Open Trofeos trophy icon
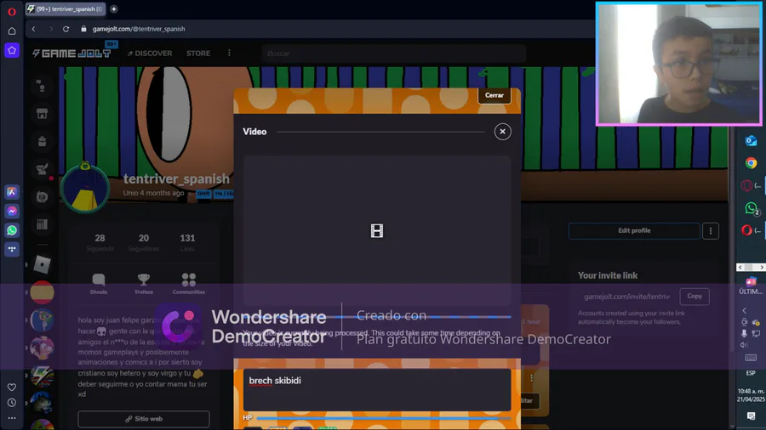The height and width of the screenshot is (430, 766). 144,283
